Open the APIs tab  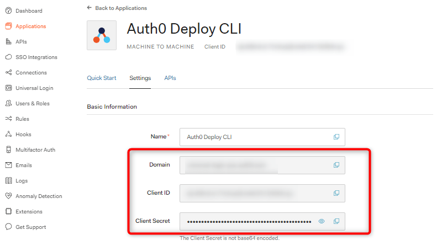pos(170,78)
